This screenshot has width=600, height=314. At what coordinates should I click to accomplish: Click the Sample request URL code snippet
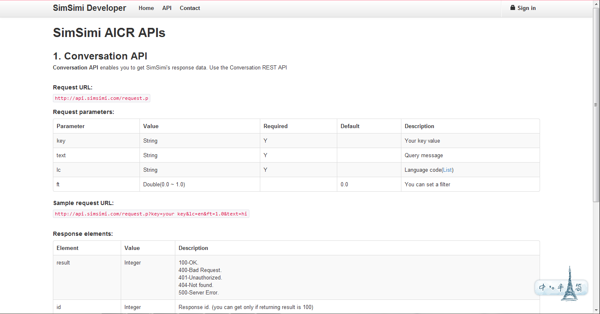click(x=151, y=214)
